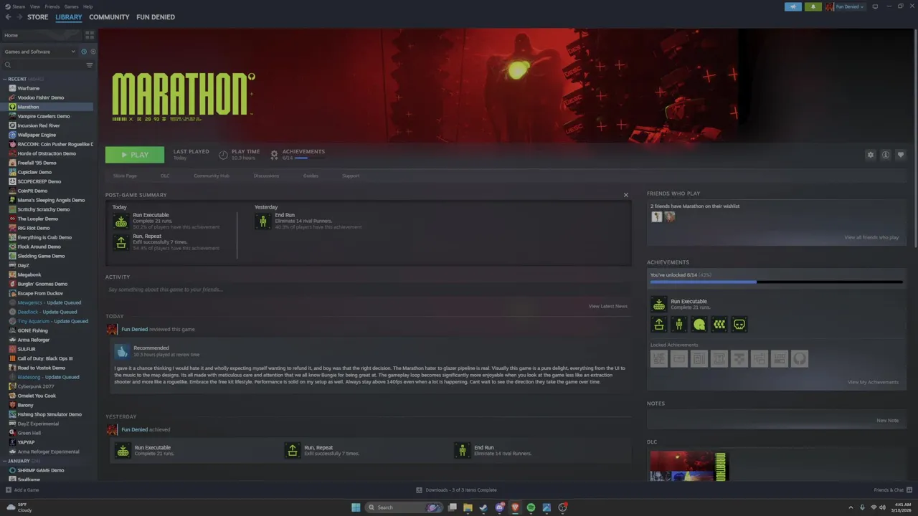Open the View menu

tap(35, 6)
